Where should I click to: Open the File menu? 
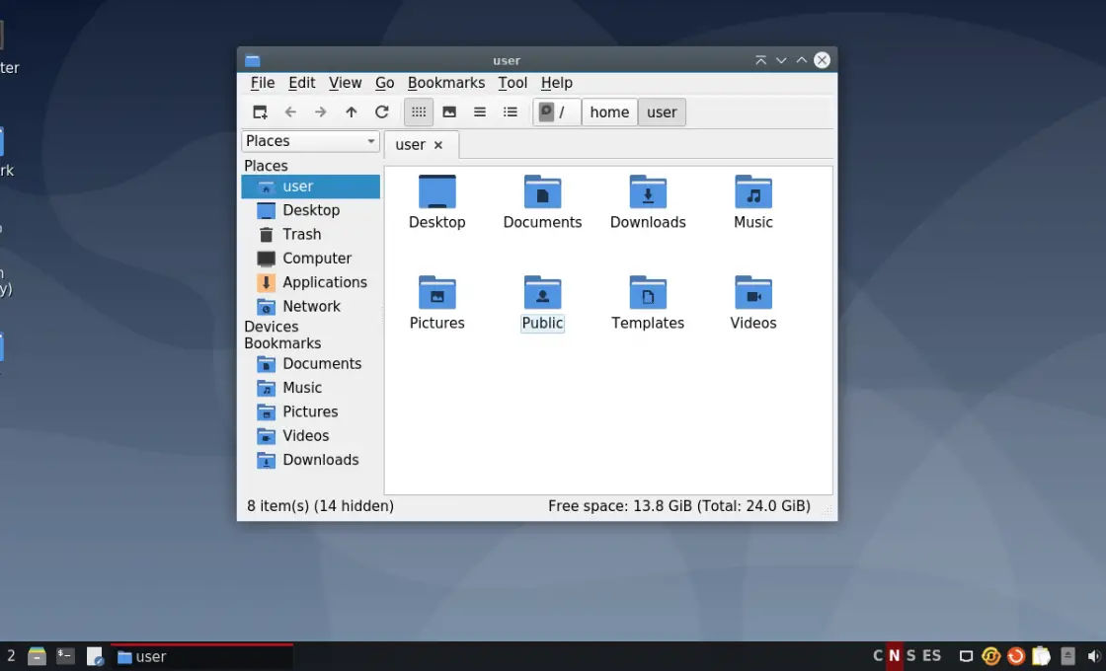click(x=263, y=83)
